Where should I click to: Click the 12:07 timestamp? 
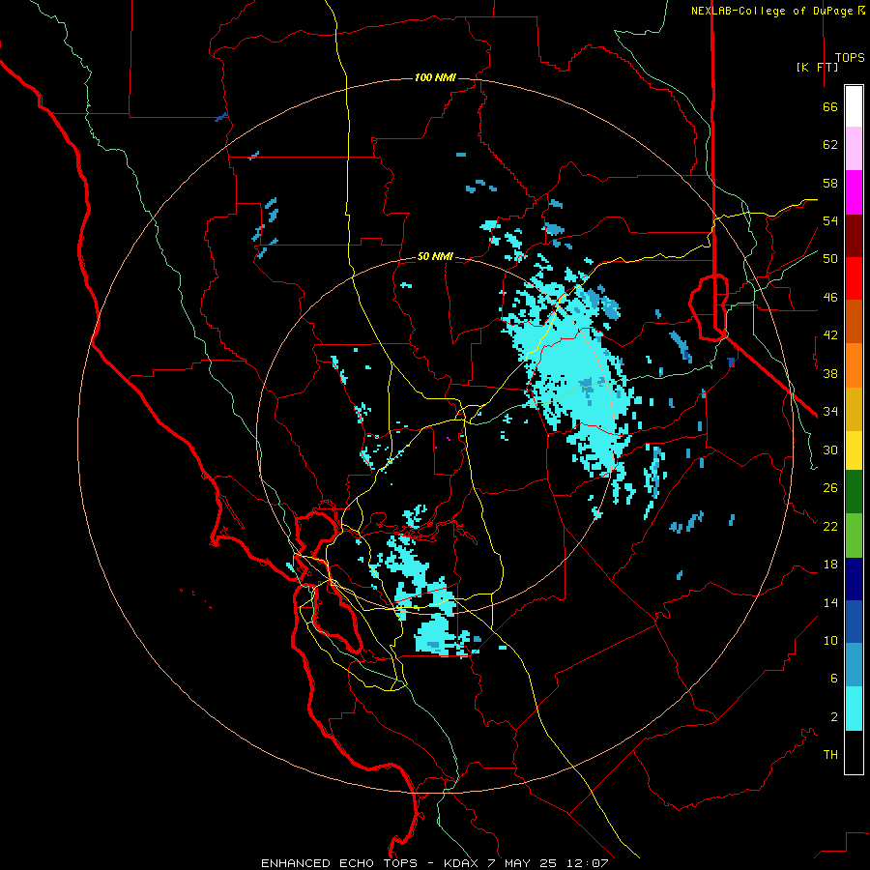coord(588,863)
